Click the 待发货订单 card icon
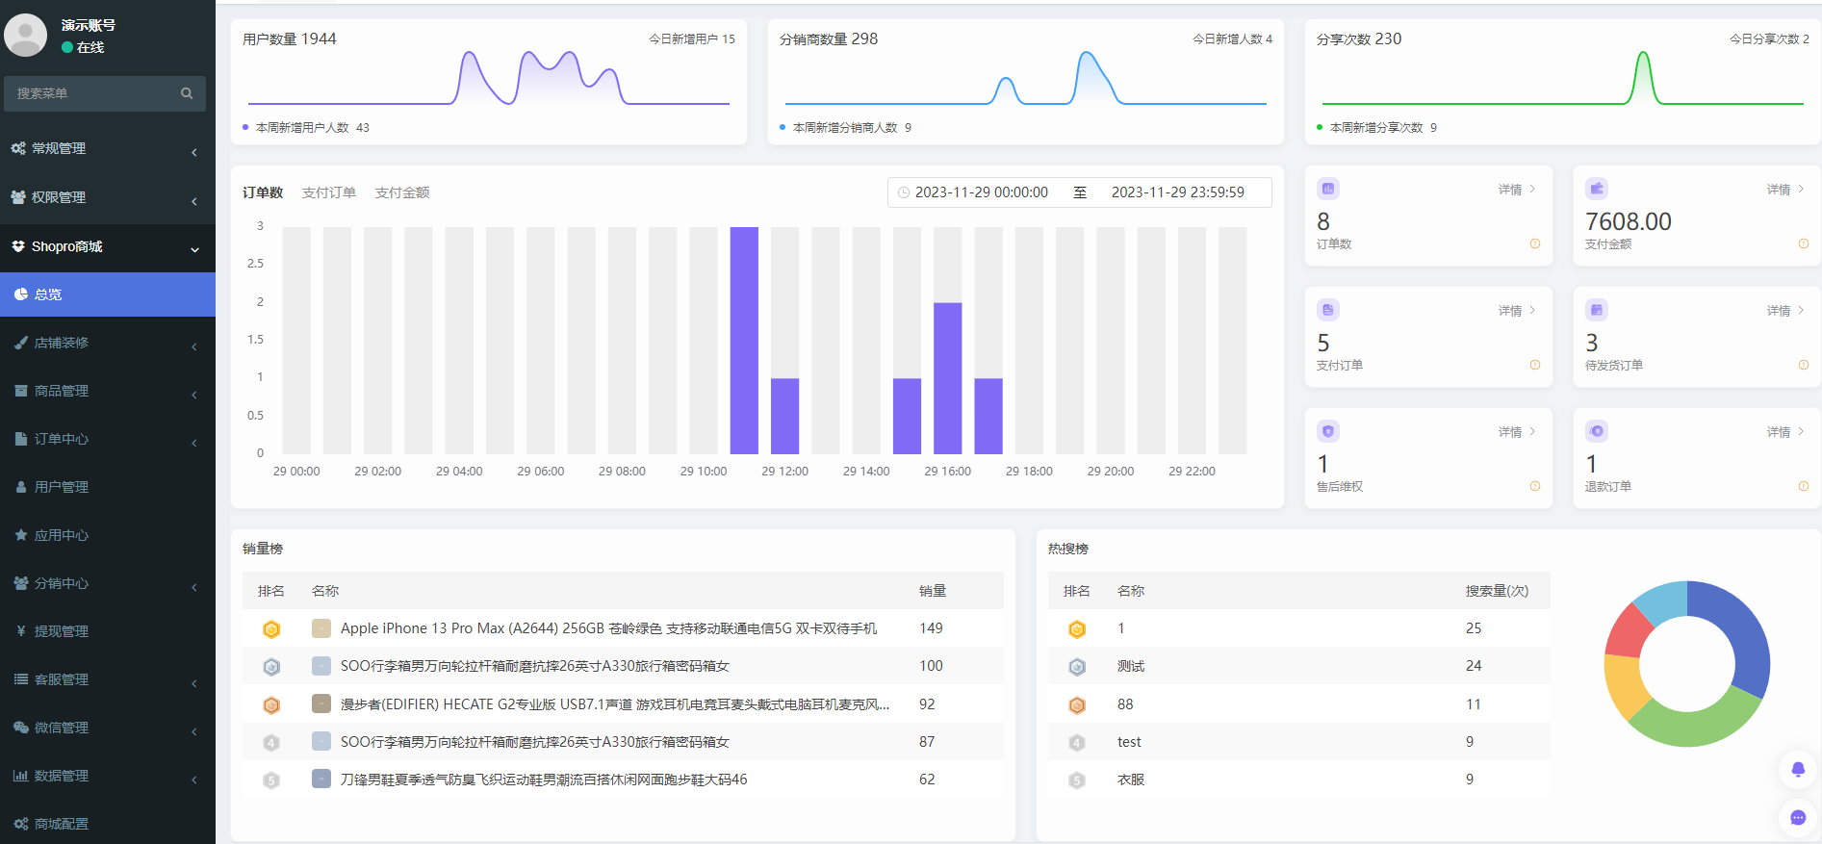The height and width of the screenshot is (844, 1822). tap(1597, 310)
